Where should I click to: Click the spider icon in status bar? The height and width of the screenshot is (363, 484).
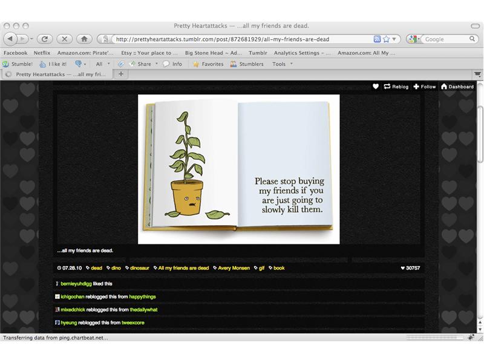pyautogui.click(x=471, y=338)
